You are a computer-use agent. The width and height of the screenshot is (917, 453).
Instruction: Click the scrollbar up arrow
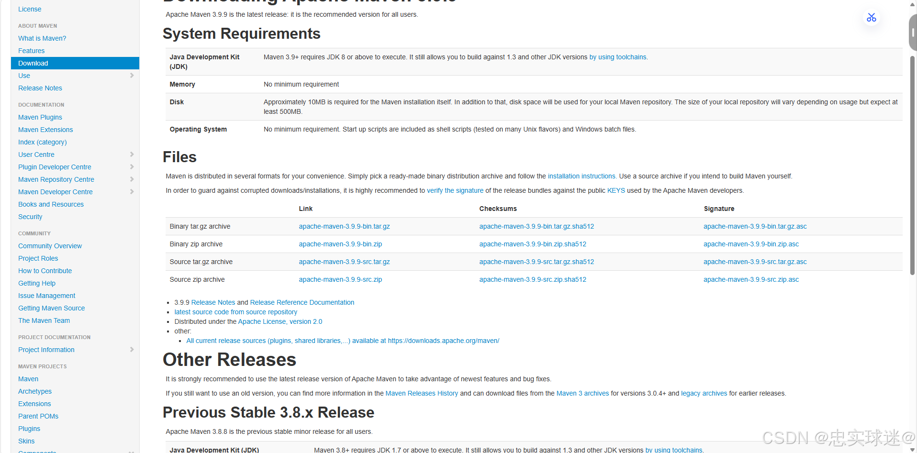point(913,4)
